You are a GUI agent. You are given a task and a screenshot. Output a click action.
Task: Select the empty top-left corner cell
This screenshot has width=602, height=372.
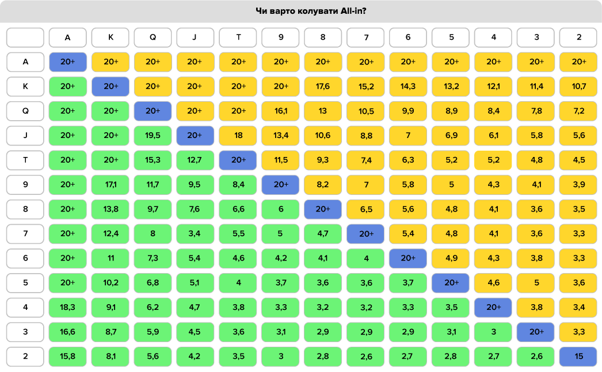[x=25, y=37]
